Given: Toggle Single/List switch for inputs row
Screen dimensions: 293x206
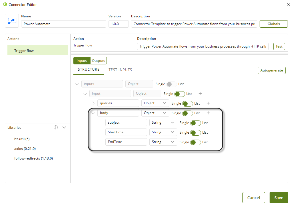Looking at the screenshot, I should tap(171, 84).
